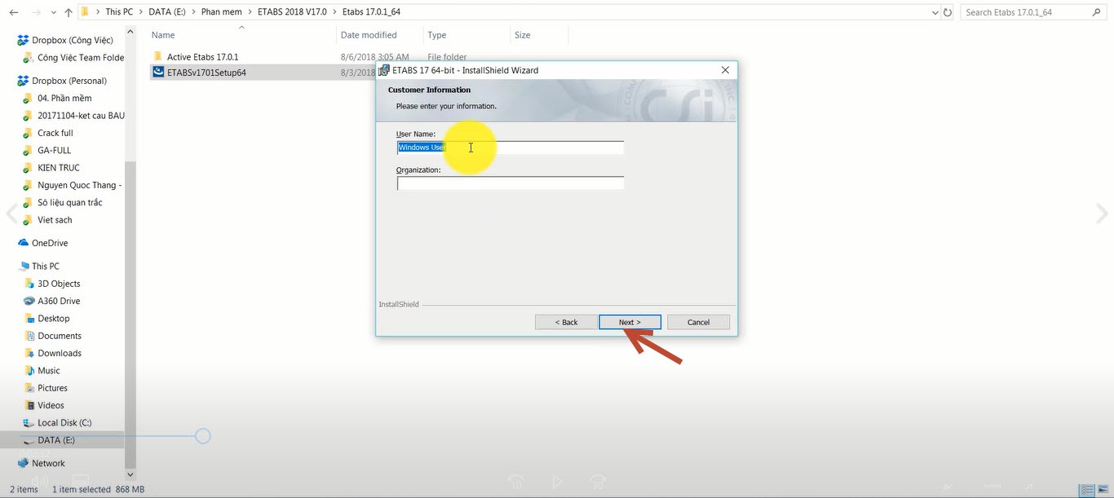
Task: Navigate to ETABS 2018 V17.0 breadcrumb
Action: coord(293,13)
